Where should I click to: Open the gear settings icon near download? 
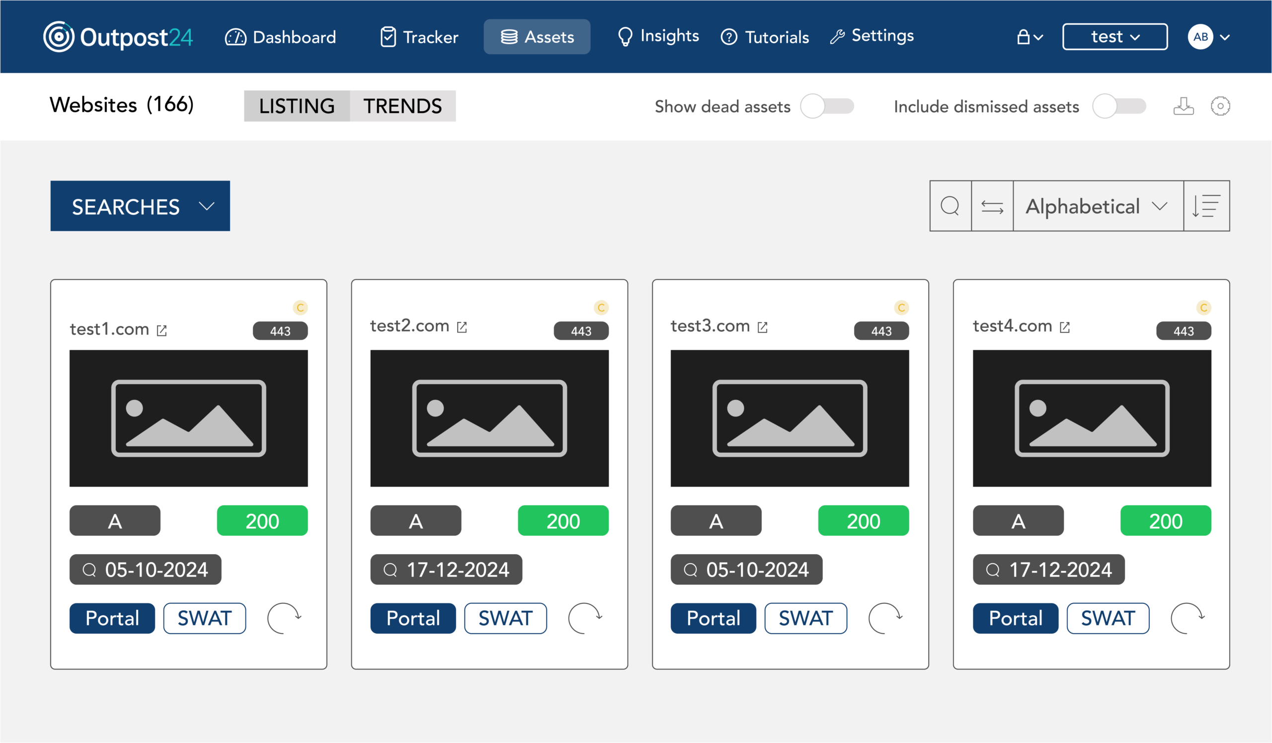[1220, 106]
